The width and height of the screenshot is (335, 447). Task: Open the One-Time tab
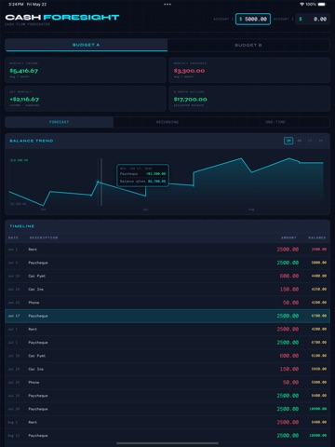coord(275,122)
